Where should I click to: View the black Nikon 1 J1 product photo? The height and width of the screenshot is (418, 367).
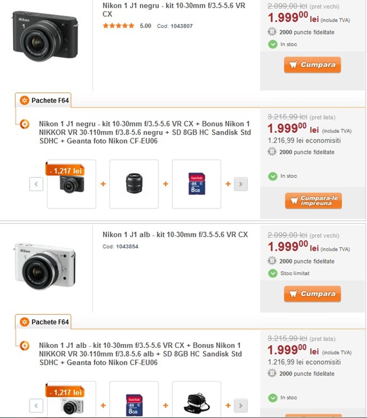coord(44,37)
